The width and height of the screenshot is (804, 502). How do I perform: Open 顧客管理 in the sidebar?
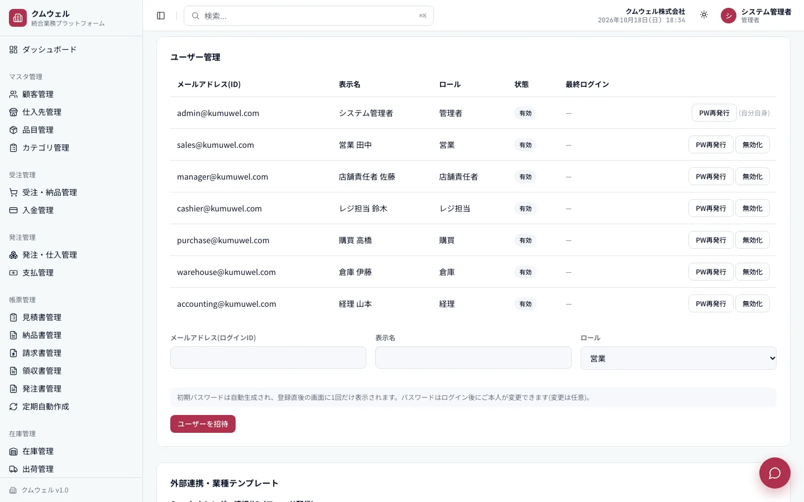click(71, 94)
